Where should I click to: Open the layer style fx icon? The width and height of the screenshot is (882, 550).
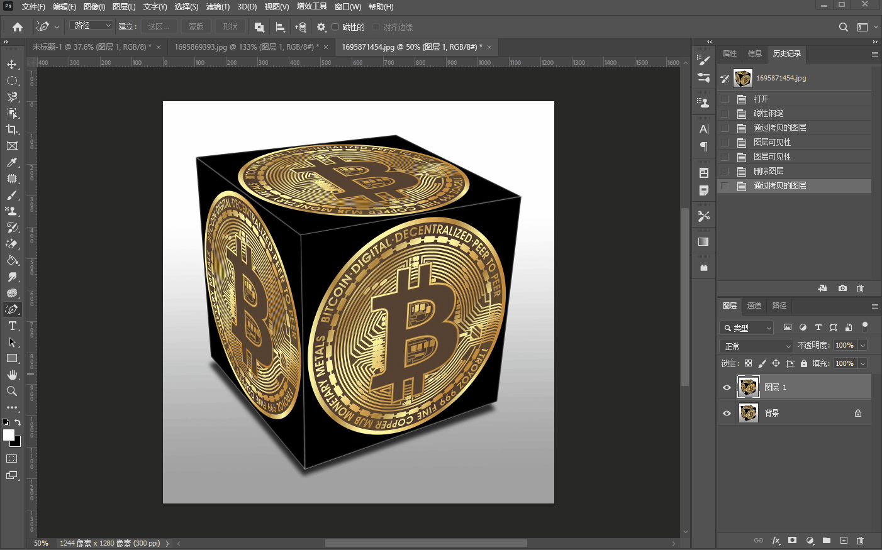(x=776, y=540)
